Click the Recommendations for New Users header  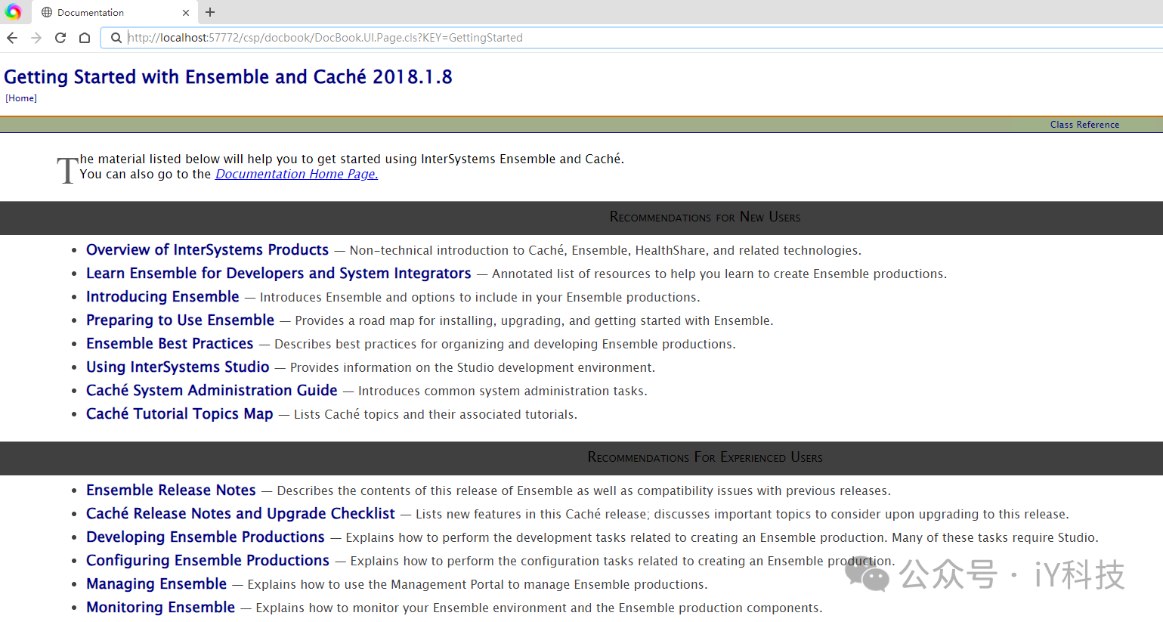coord(704,217)
